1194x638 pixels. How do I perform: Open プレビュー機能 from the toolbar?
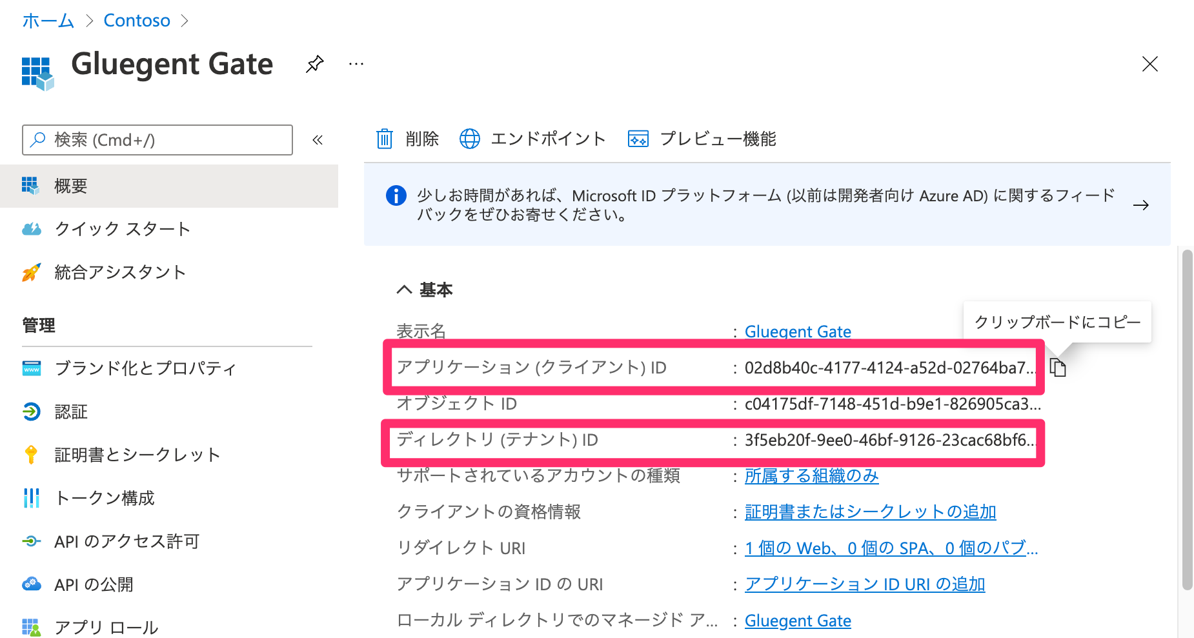pyautogui.click(x=702, y=139)
